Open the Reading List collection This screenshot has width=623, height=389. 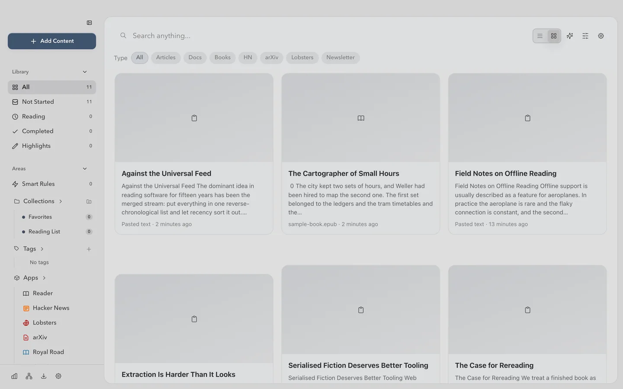[56, 232]
